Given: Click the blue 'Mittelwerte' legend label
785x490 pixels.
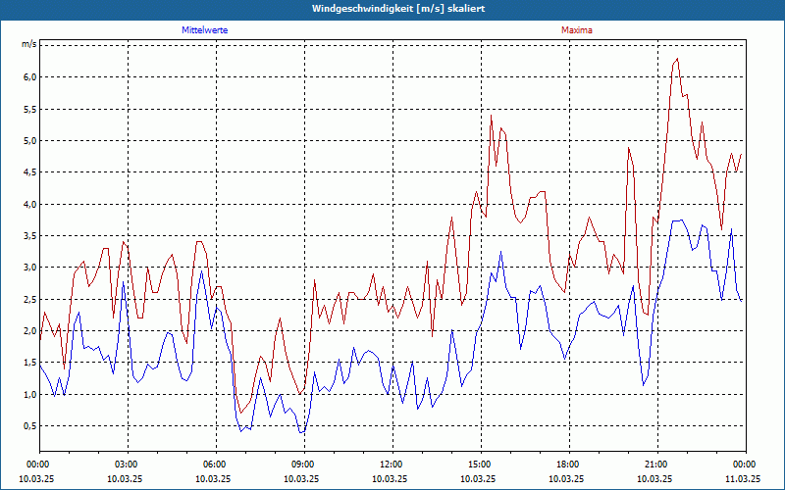Looking at the screenshot, I should [x=205, y=30].
